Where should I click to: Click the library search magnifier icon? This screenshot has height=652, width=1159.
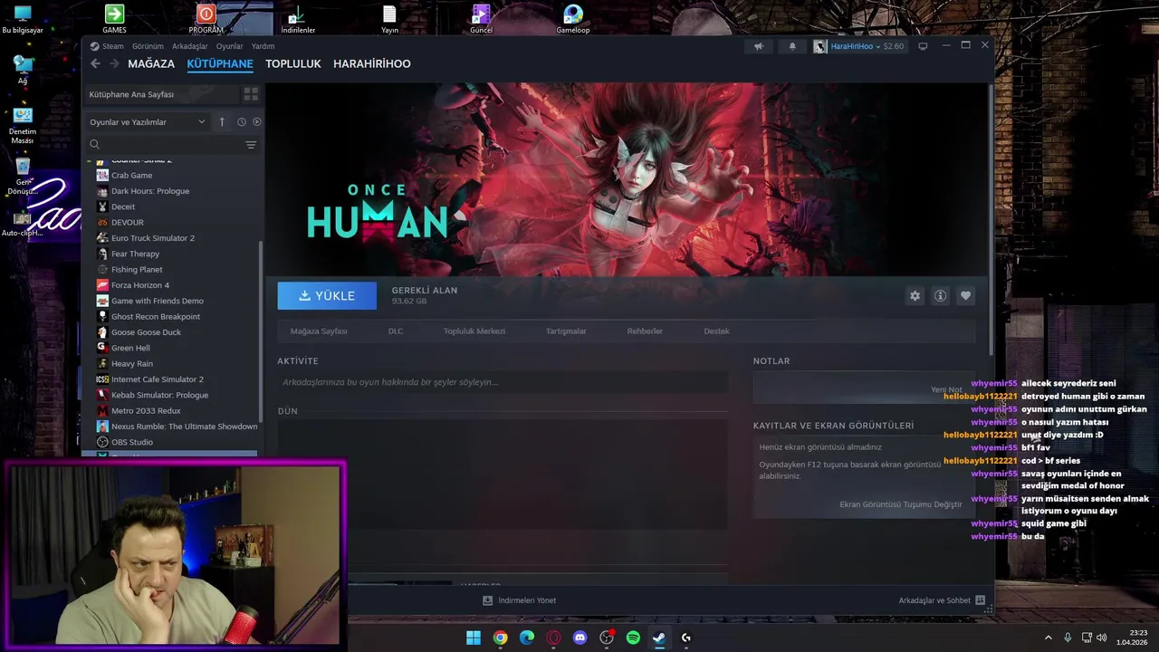click(94, 145)
